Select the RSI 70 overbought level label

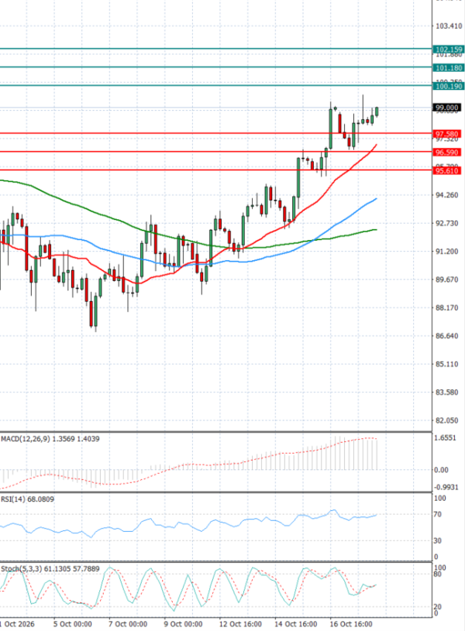[438, 515]
